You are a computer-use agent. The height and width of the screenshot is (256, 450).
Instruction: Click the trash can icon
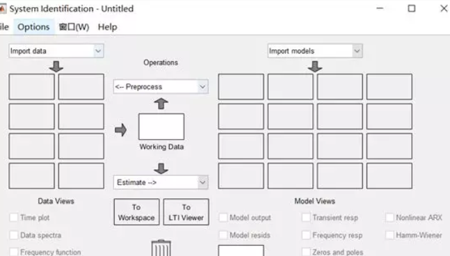pyautogui.click(x=161, y=248)
